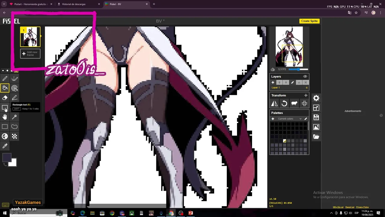Open Why this ad link
Viewport: 385px width, 217px height.
coord(338,207)
